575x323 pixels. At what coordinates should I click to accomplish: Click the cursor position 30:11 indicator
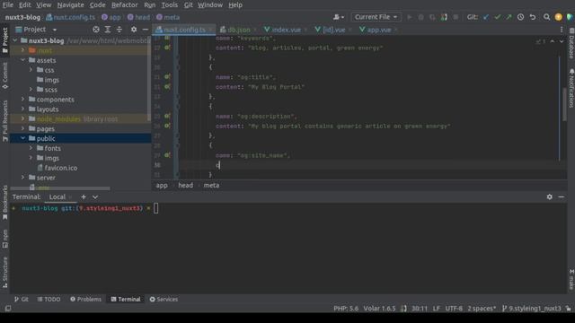pyautogui.click(x=420, y=309)
